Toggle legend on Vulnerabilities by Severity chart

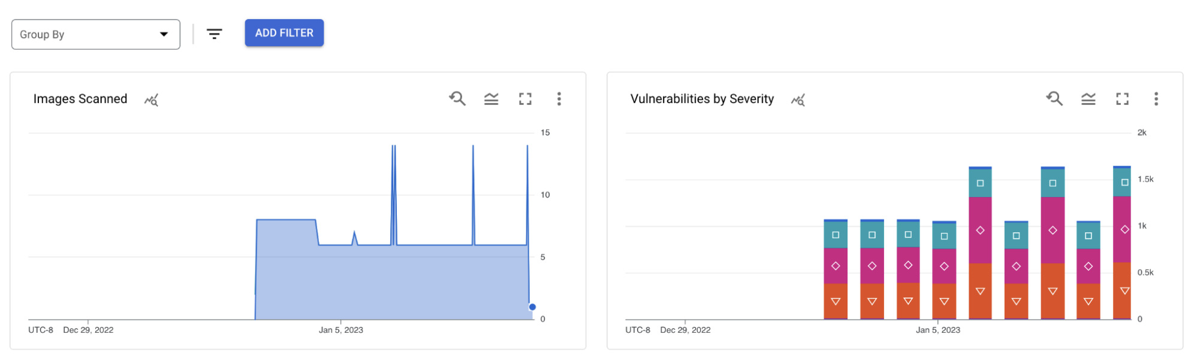[1089, 99]
